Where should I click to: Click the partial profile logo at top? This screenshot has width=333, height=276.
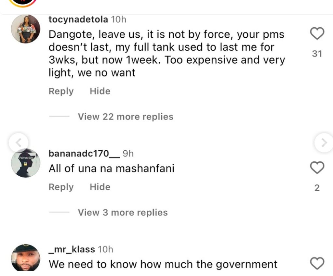[22, 3]
